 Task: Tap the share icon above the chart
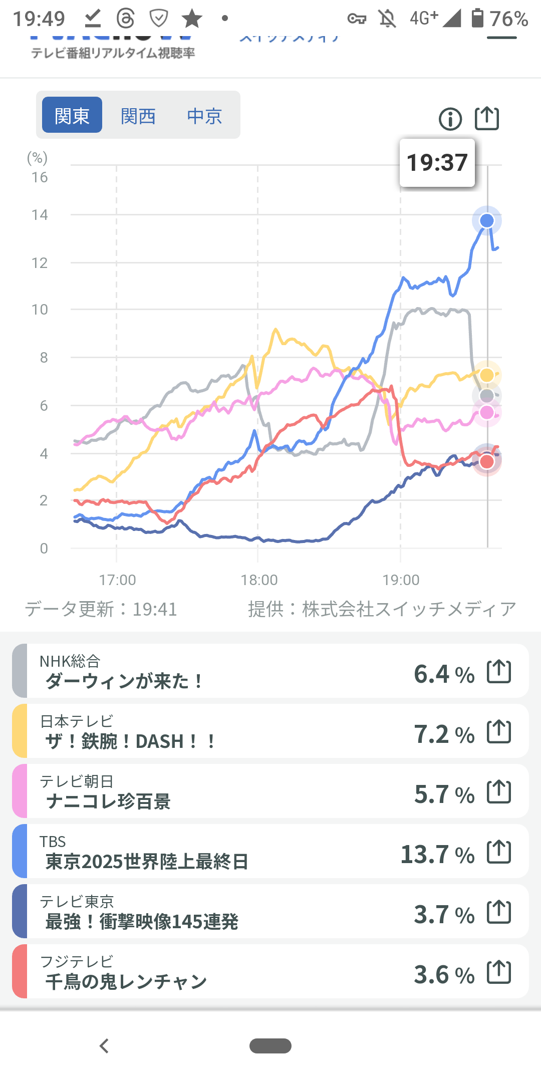[487, 119]
